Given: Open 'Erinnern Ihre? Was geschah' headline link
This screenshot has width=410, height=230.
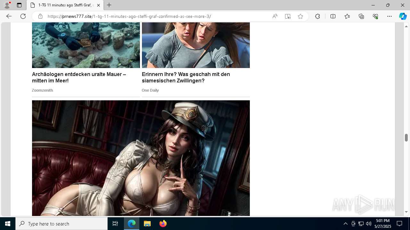Looking at the screenshot, I should (x=186, y=77).
